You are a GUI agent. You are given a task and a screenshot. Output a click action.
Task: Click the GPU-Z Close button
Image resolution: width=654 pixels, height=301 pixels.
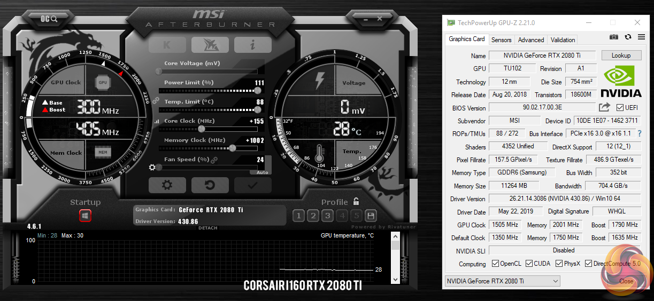626,281
